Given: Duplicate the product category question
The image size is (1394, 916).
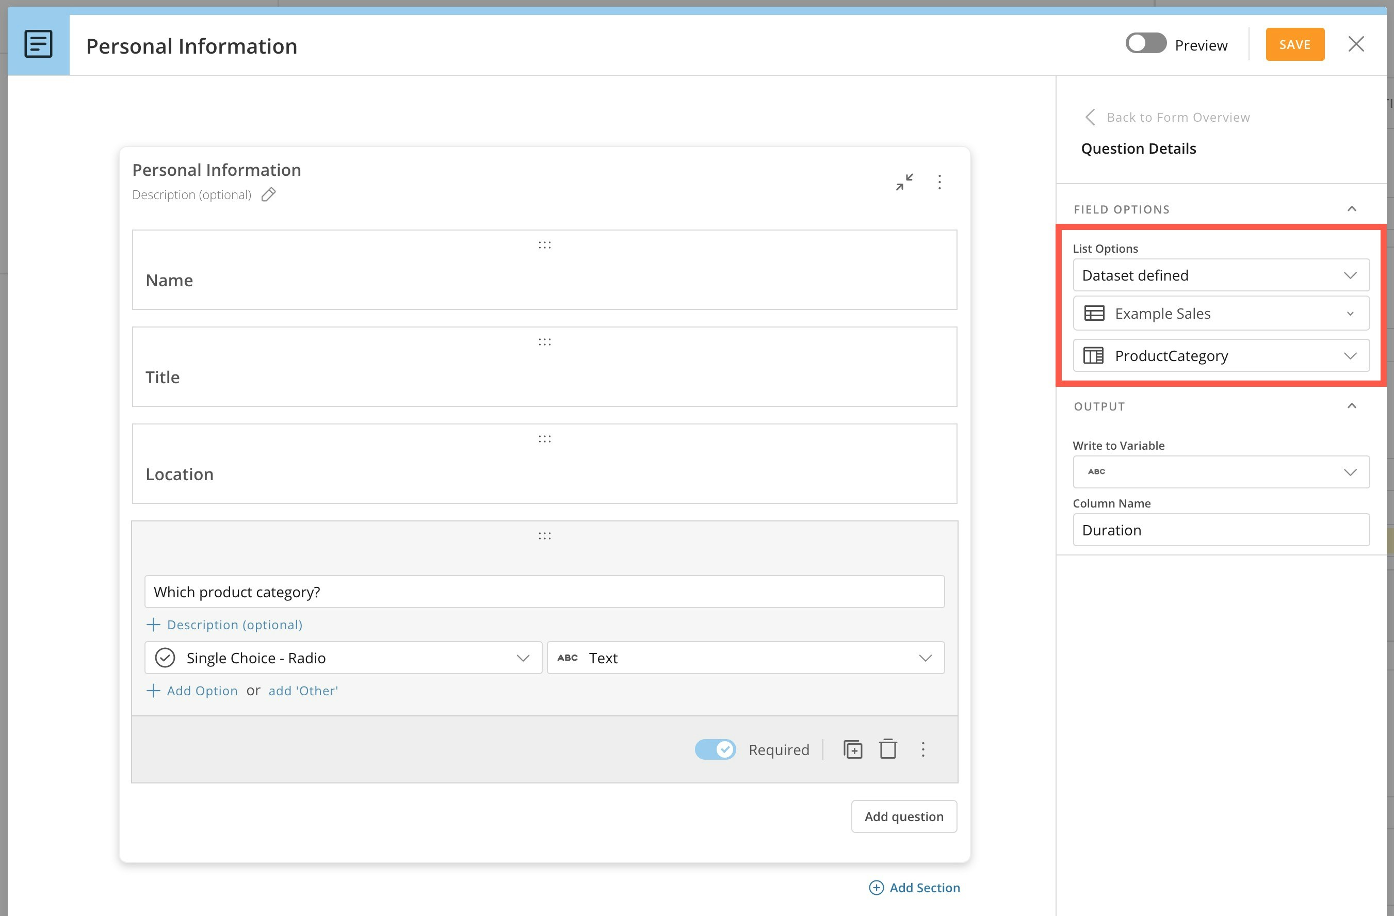Looking at the screenshot, I should pyautogui.click(x=852, y=749).
